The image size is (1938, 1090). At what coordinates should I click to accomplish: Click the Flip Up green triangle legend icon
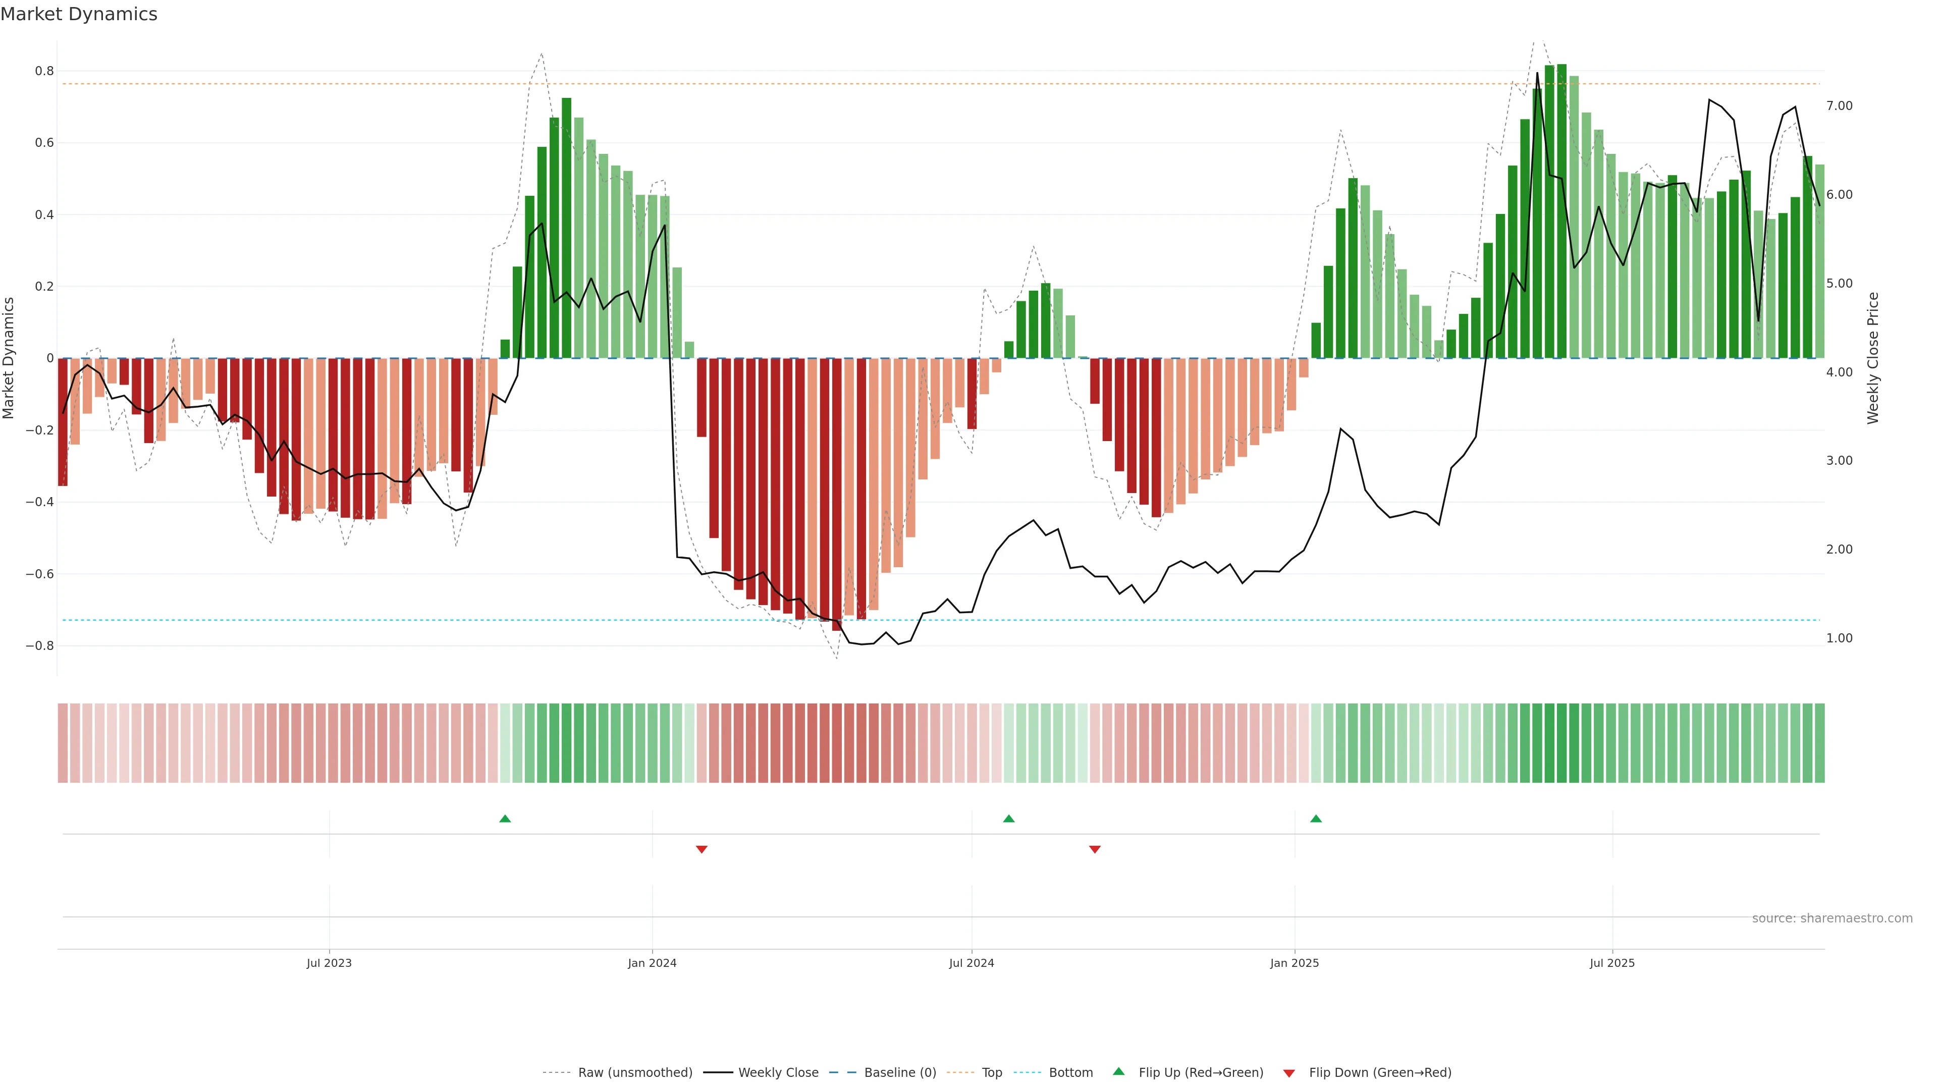tap(1119, 1072)
